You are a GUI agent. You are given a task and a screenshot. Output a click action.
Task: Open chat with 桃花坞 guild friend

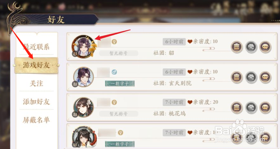pyautogui.click(x=265, y=108)
